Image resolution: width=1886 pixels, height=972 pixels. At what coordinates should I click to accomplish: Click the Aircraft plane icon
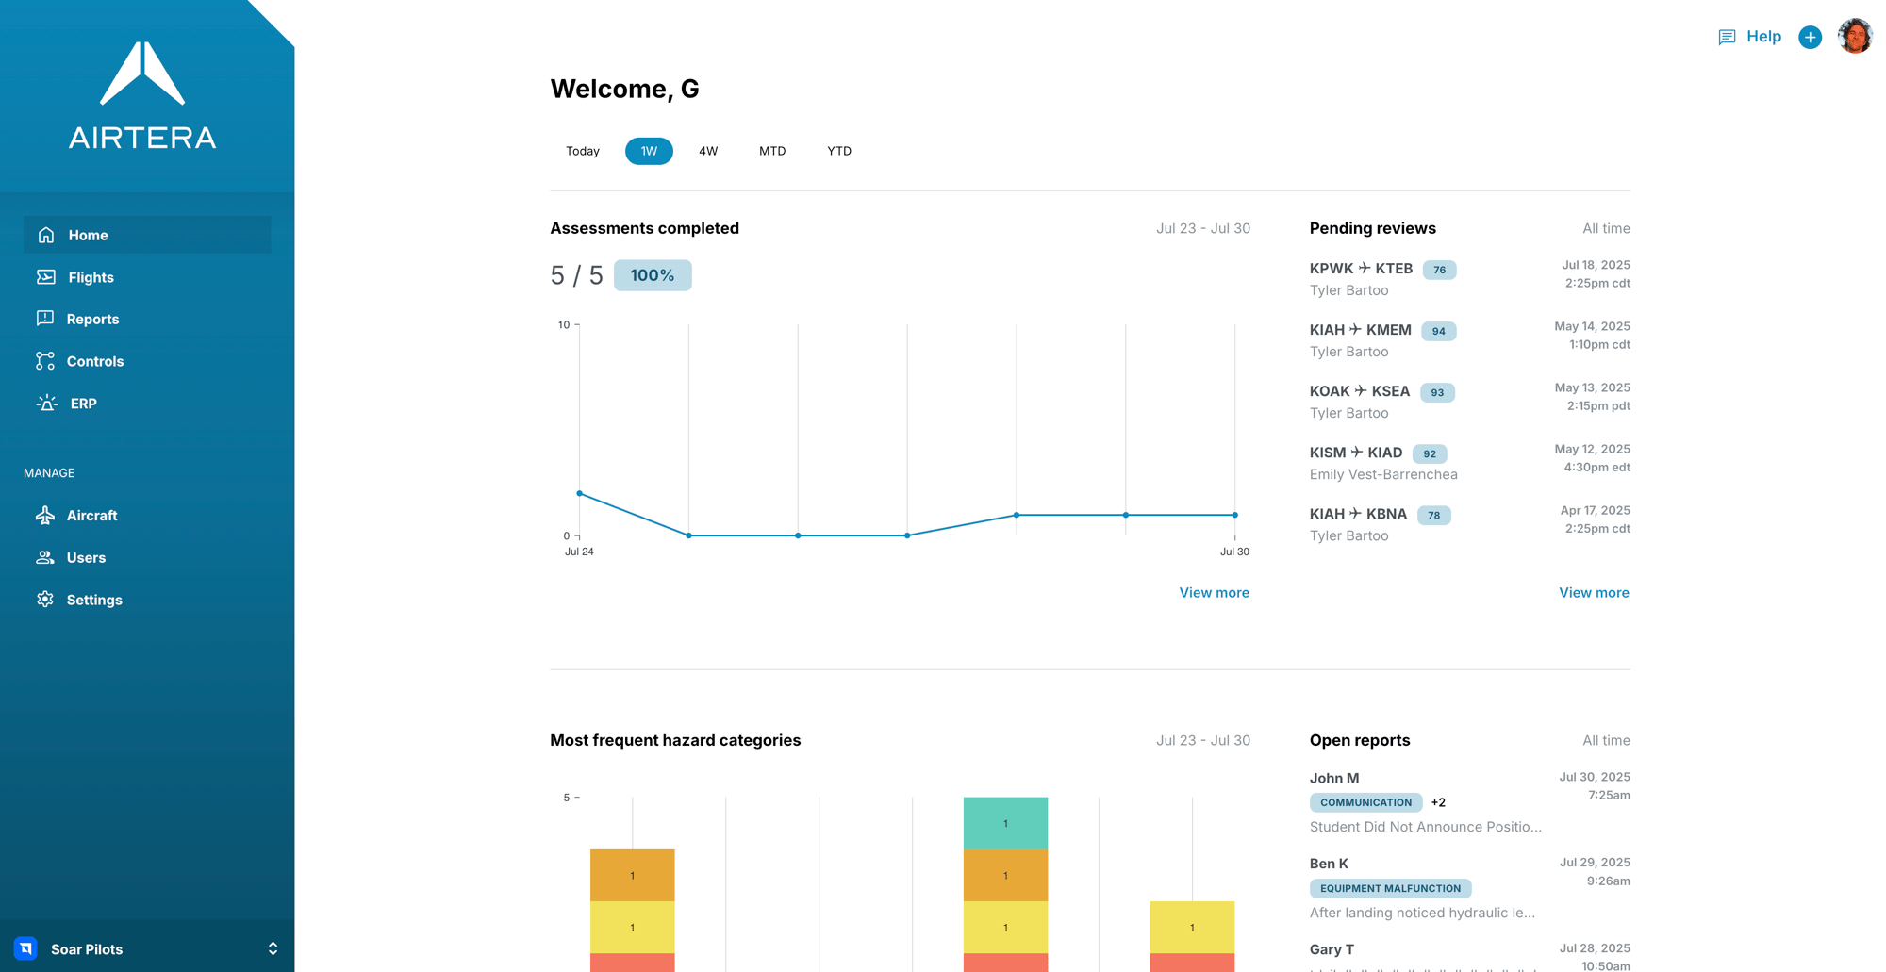tap(45, 515)
